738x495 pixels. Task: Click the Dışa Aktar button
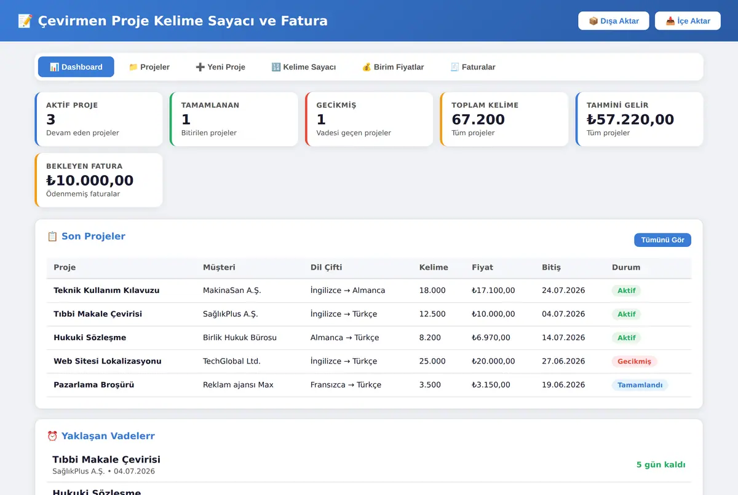pos(614,21)
